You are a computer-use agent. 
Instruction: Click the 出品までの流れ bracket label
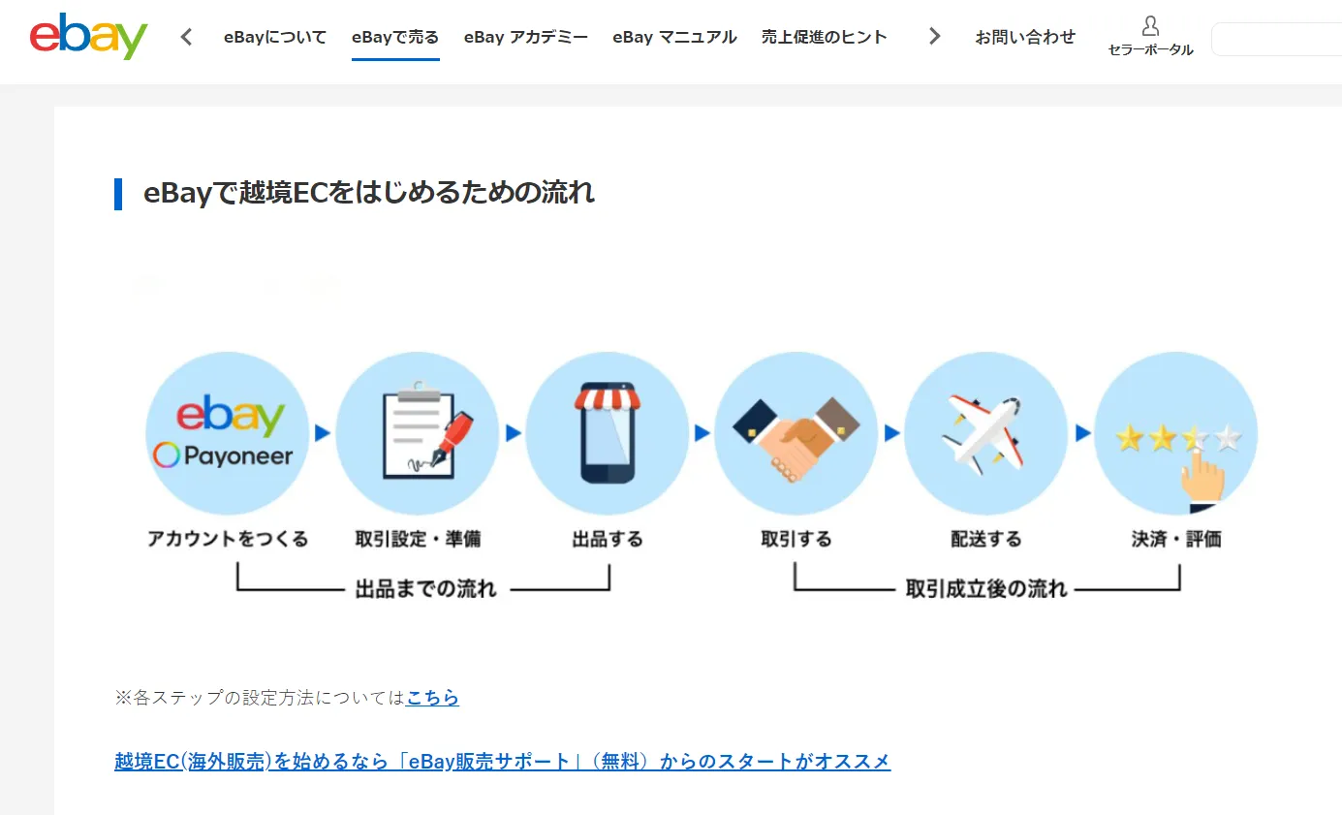click(x=426, y=588)
